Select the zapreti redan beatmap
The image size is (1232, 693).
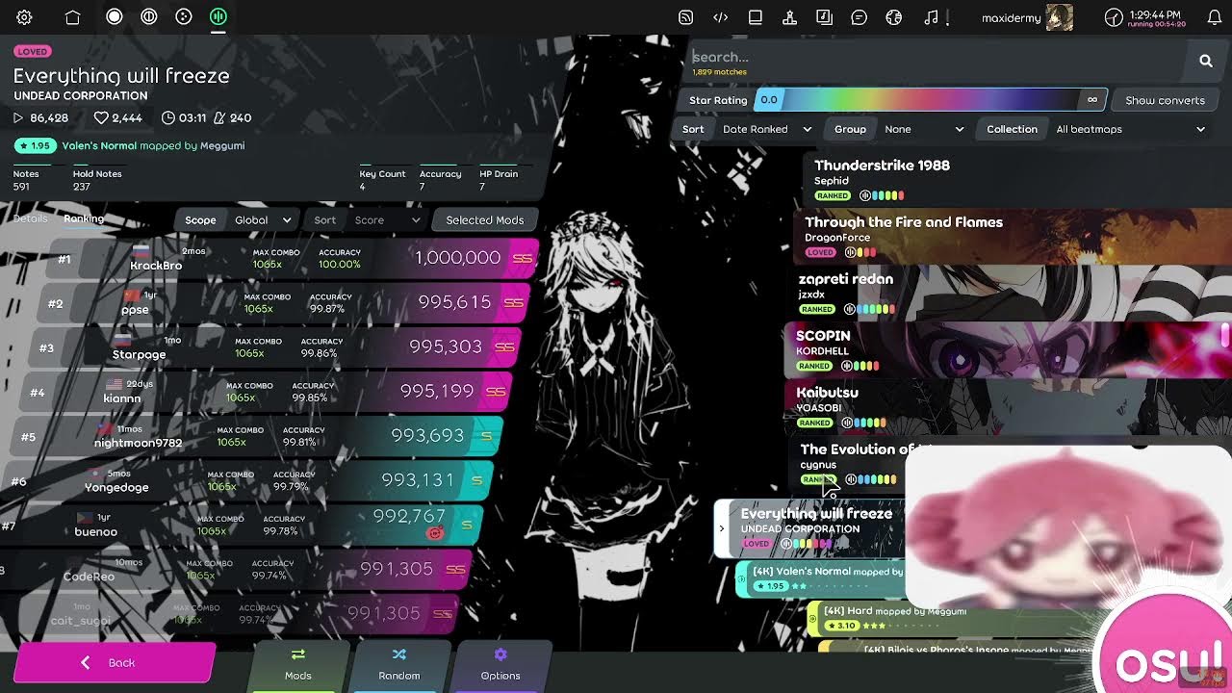[1011, 293]
